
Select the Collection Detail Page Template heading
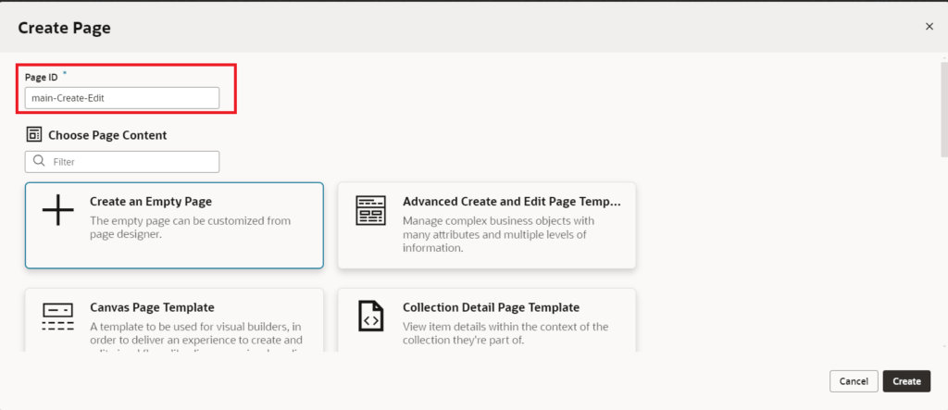491,307
